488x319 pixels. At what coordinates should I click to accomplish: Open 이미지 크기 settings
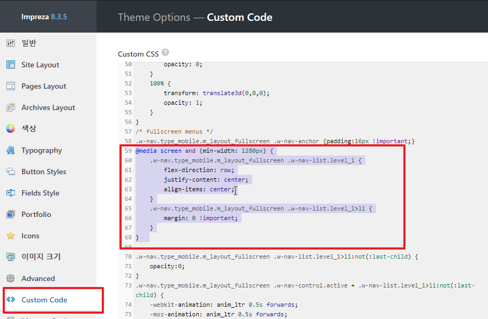(41, 257)
